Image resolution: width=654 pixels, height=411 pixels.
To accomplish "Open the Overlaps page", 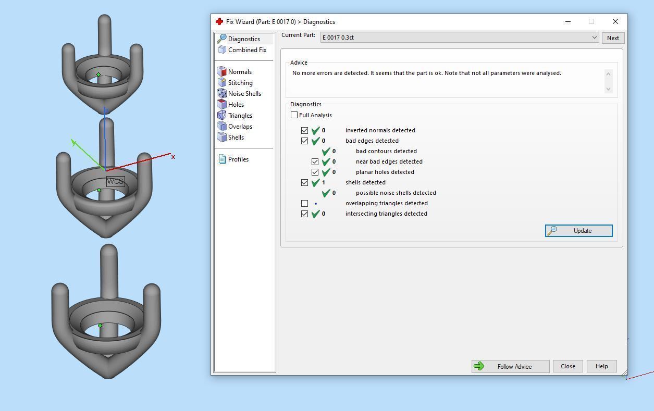I will point(240,126).
